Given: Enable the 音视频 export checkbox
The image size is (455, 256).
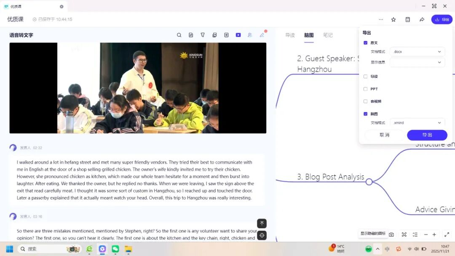Looking at the screenshot, I should point(365,101).
